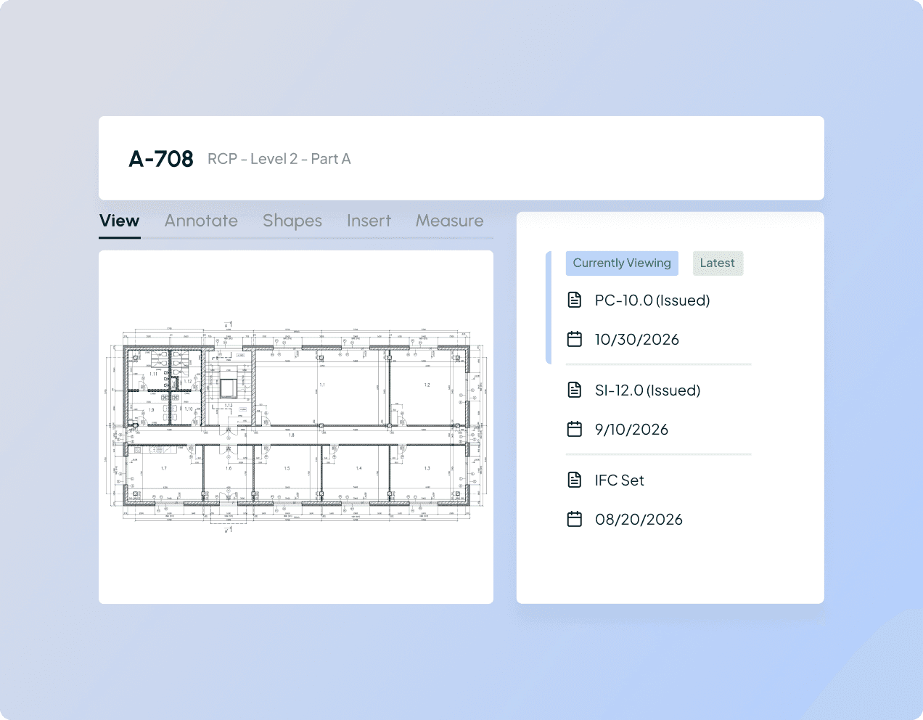Select the Shapes tab

click(292, 221)
